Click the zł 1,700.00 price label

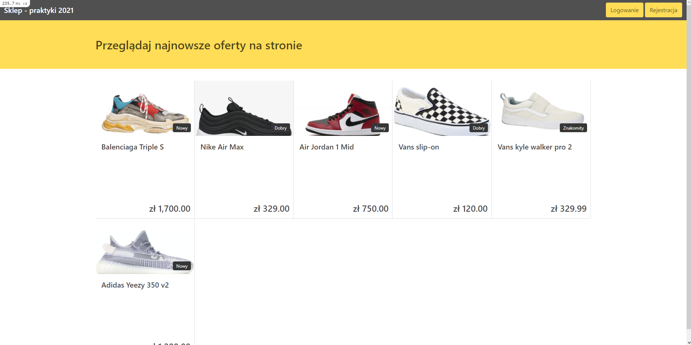tap(170, 208)
